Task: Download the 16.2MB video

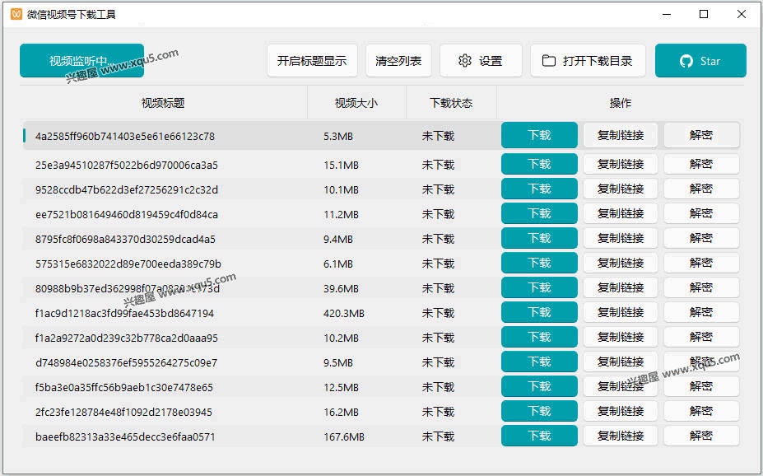Action: click(x=539, y=411)
